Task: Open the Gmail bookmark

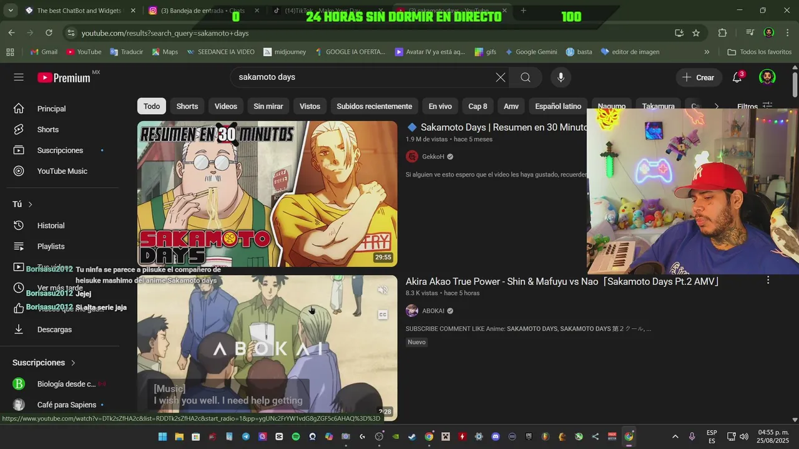Action: [x=43, y=52]
